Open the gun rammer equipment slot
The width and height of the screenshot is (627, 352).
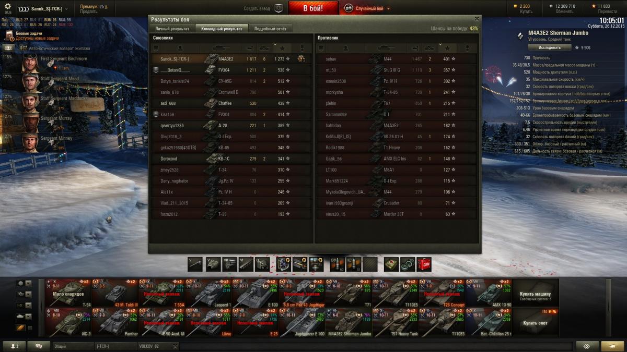(x=300, y=264)
